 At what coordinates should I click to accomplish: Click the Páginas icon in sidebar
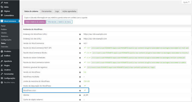pos(2,11)
